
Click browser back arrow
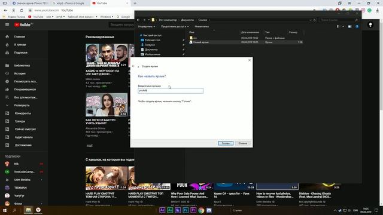pyautogui.click(x=5, y=11)
